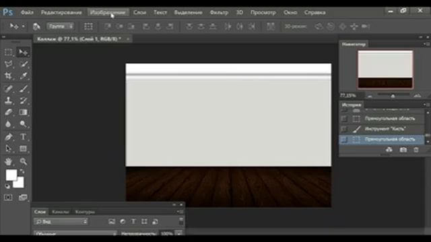Select the Type tool in the toolbox
Viewport: 431px width, 242px height.
tap(23, 136)
